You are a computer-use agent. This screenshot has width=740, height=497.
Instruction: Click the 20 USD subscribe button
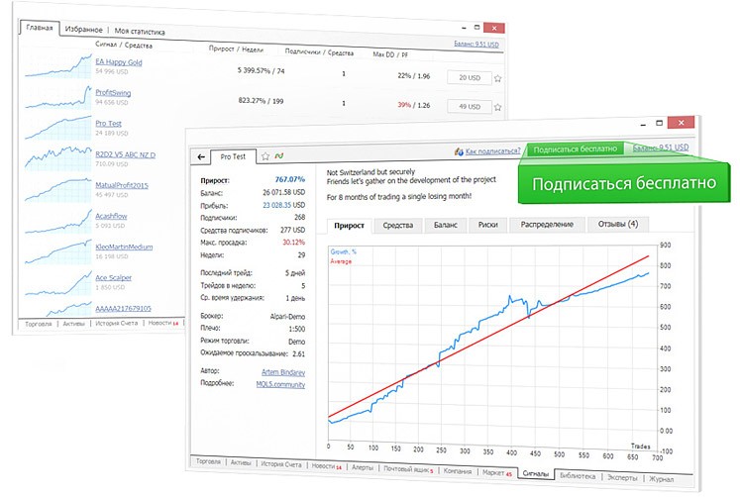click(x=470, y=78)
